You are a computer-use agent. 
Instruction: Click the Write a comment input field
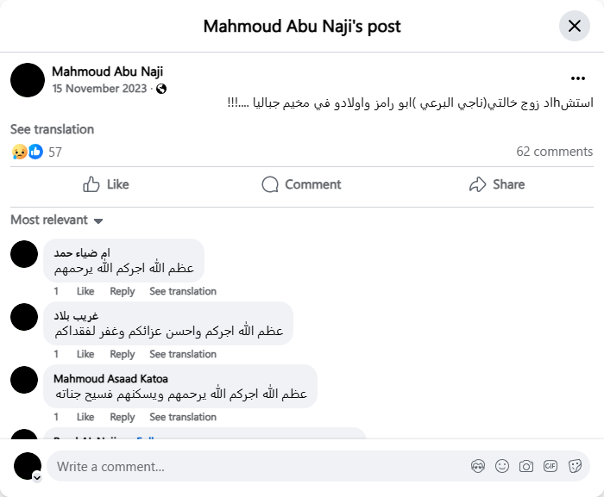(x=259, y=466)
